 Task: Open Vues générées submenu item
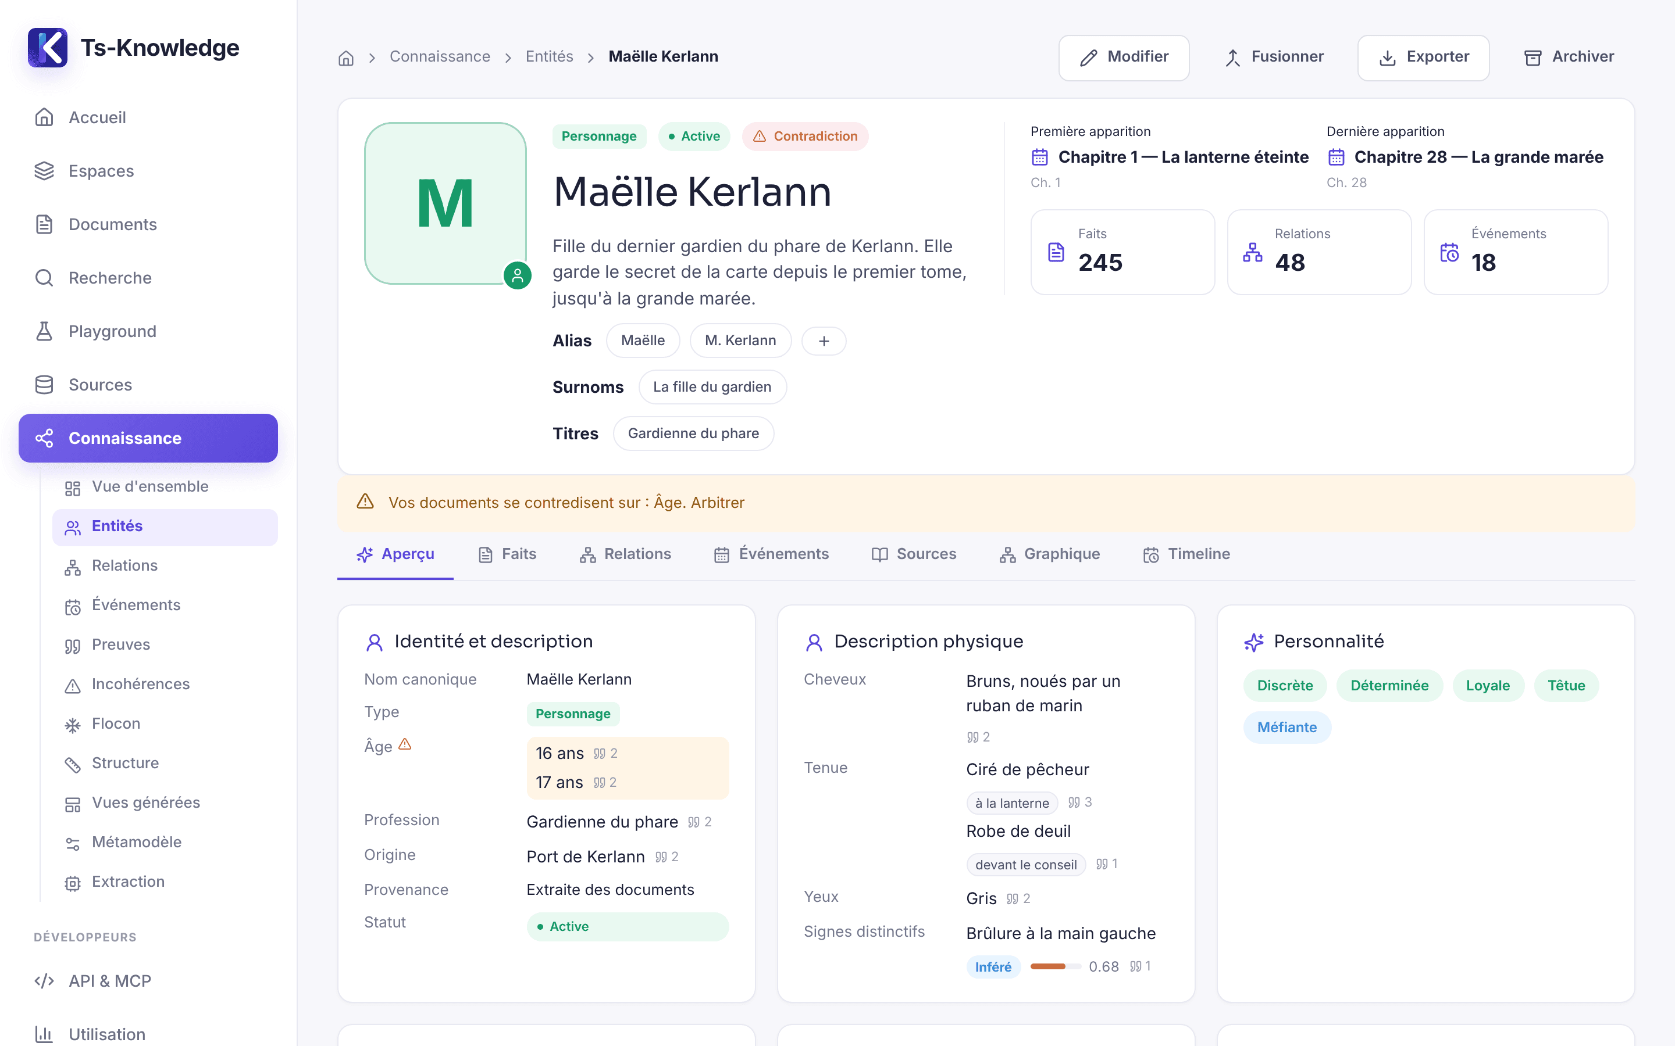pos(165,803)
